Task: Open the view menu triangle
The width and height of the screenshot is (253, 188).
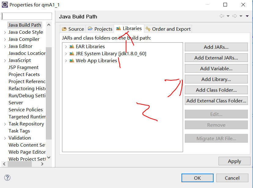Action: click(247, 16)
